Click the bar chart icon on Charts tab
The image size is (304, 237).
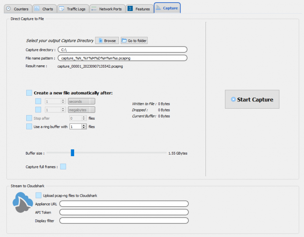(37, 9)
